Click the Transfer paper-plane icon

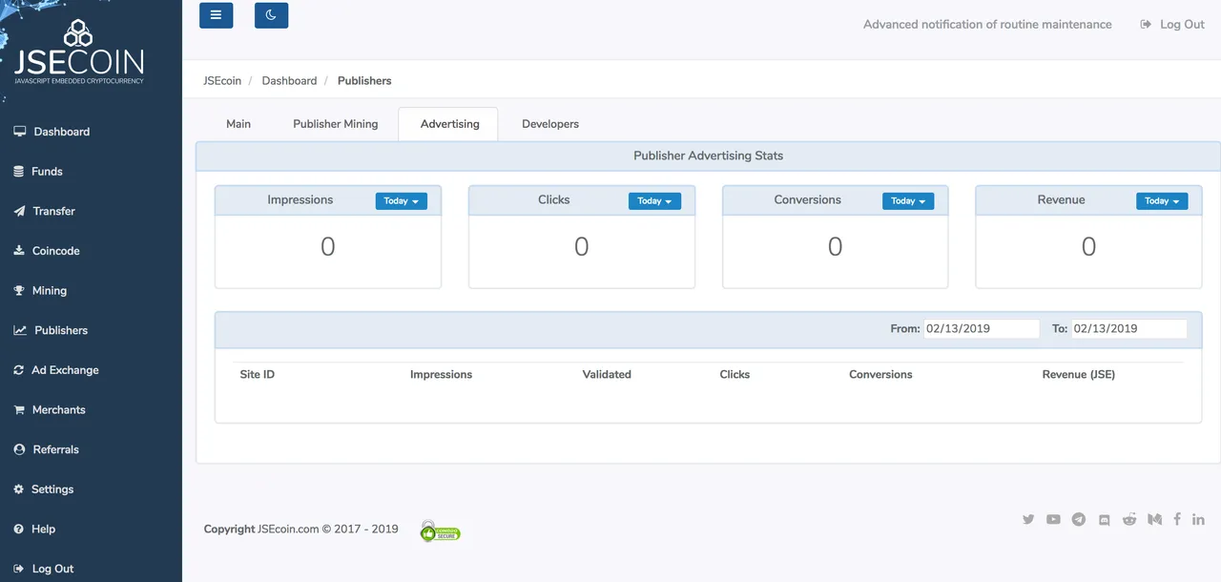19,212
